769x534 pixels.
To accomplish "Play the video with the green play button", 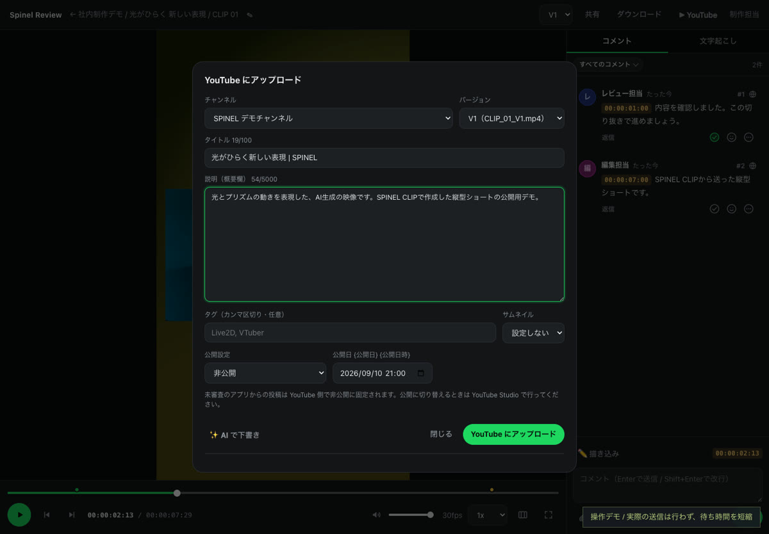I will click(19, 515).
